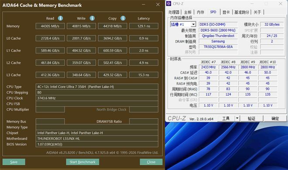
Task: Click the CPU Clock field 3743.6 MHz
Action: tap(97, 98)
